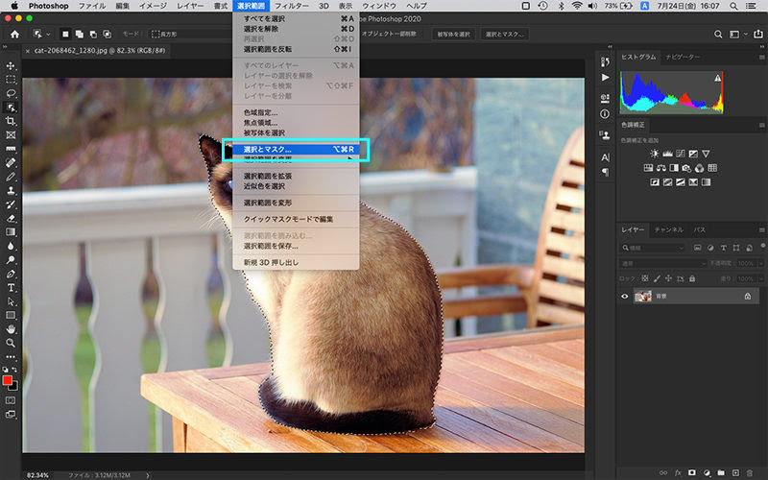Select the Gradient tool
The width and height of the screenshot is (768, 480).
[11, 231]
